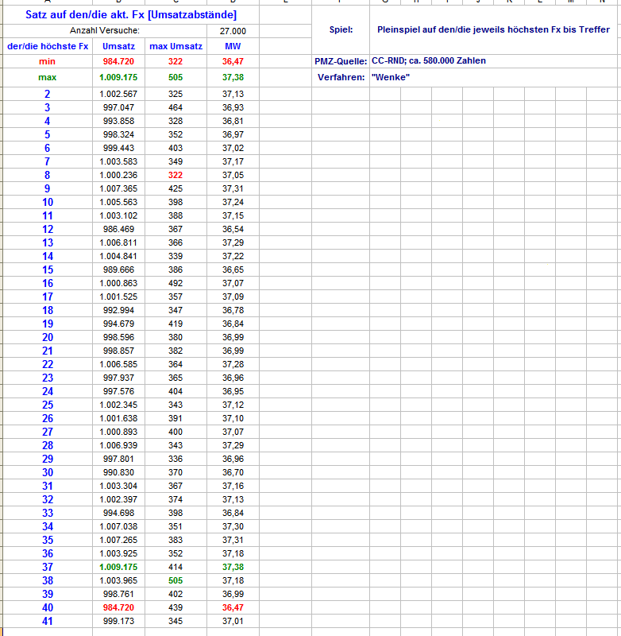Click the green 505 in Fx row 38
Viewport: 621px width, 636px height.
pyautogui.click(x=175, y=581)
